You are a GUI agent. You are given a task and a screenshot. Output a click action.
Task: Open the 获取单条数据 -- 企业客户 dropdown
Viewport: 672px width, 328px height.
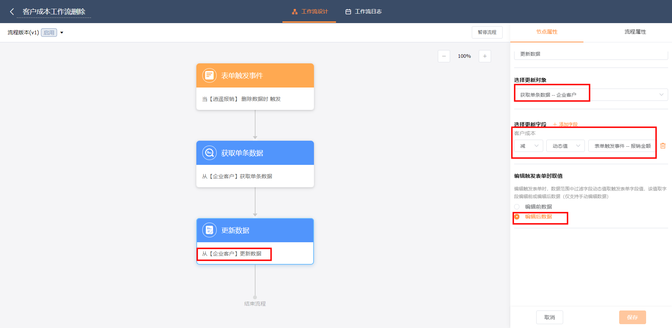591,95
